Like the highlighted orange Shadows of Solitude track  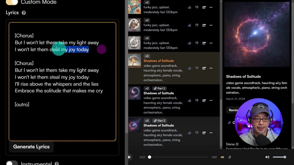pos(189,68)
